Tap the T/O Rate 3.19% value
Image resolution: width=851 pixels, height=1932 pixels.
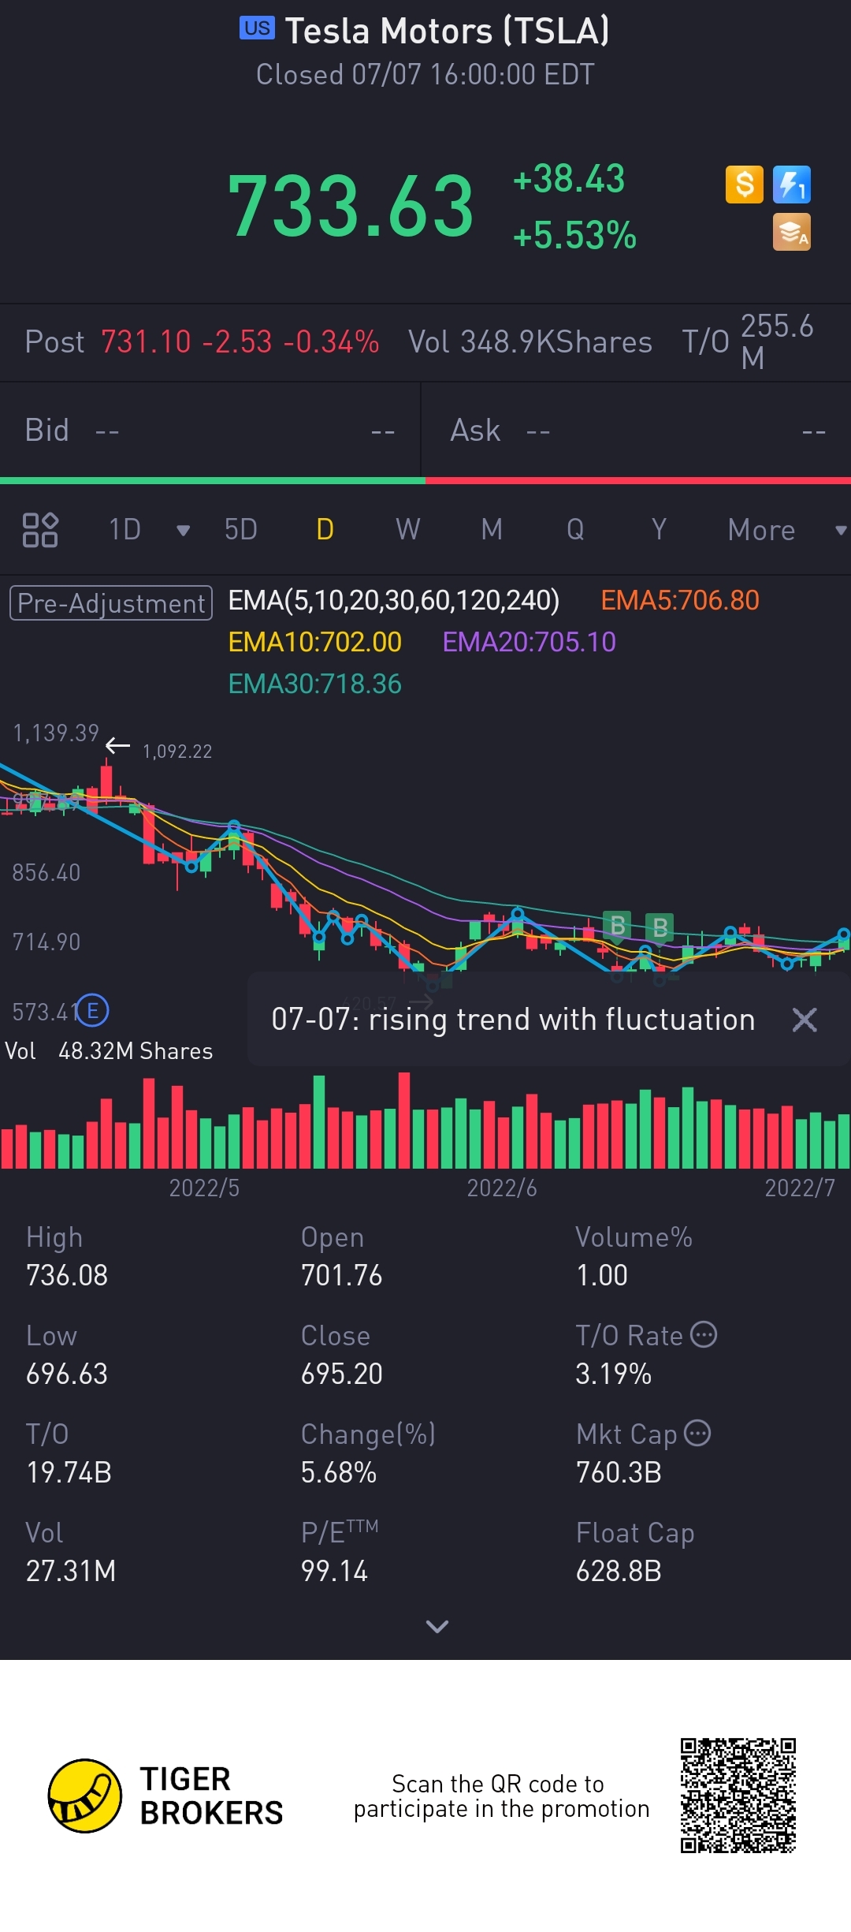[x=614, y=1374]
